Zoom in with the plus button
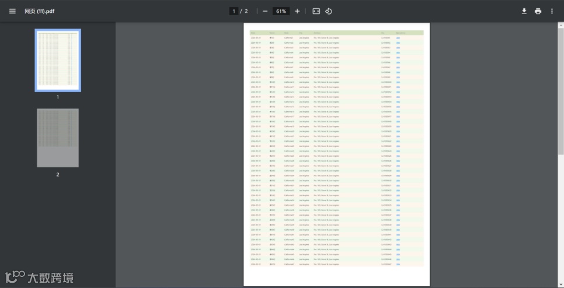The image size is (564, 288). tap(297, 11)
